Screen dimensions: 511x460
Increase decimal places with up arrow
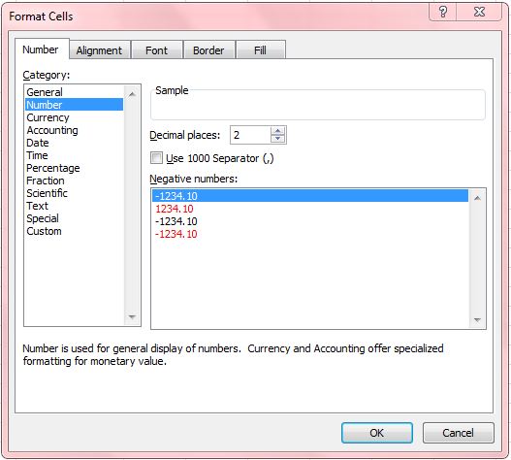pyautogui.click(x=277, y=131)
